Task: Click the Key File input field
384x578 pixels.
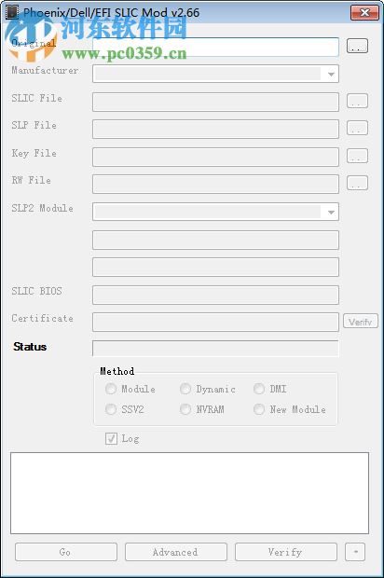Action: point(215,157)
